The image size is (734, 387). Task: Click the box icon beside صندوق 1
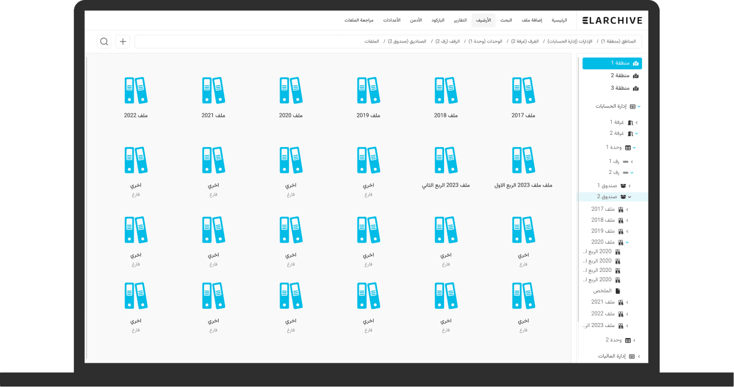tap(623, 186)
